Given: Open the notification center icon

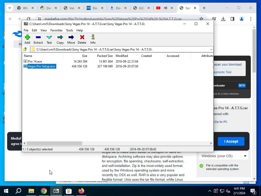Looking at the screenshot, I should tap(253, 191).
